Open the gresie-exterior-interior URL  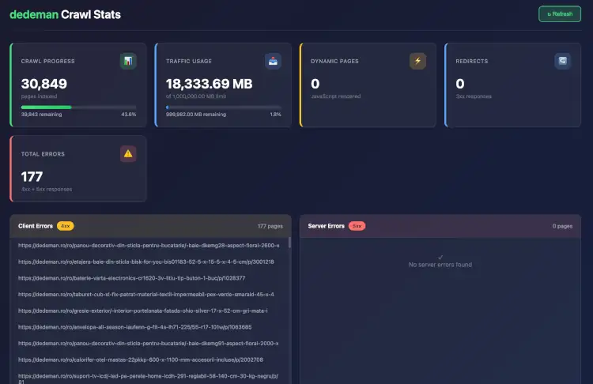point(143,311)
